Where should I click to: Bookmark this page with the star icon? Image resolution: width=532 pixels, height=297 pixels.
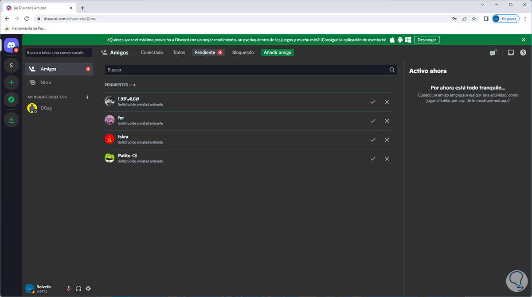[x=474, y=19]
